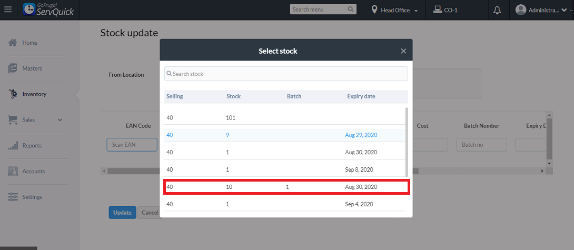This screenshot has width=574, height=250.
Task: Click the Update button
Action: (122, 213)
